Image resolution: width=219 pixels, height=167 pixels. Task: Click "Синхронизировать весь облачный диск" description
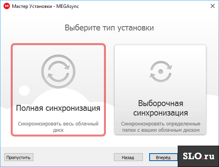[x=58, y=127]
